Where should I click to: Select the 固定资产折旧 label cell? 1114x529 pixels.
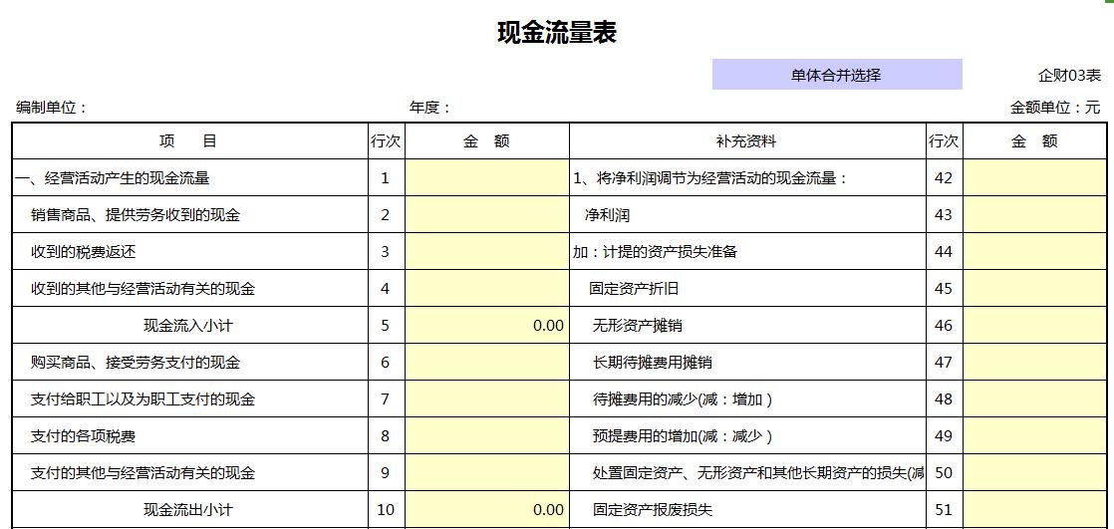[x=747, y=288]
